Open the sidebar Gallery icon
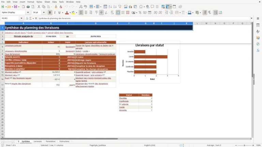This screenshot has height=147, width=262. click(x=258, y=38)
